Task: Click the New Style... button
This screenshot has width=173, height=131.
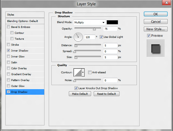Action: point(156,29)
